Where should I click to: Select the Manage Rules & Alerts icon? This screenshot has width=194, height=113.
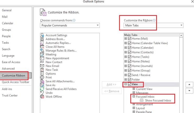tap(42, 51)
